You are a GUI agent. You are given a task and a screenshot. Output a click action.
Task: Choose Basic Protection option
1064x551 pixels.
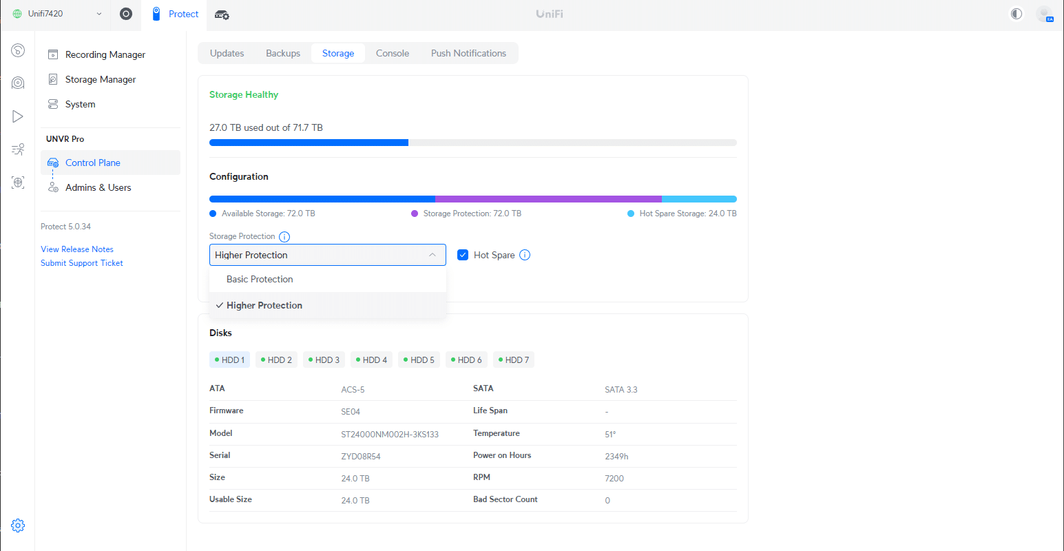[328, 279]
